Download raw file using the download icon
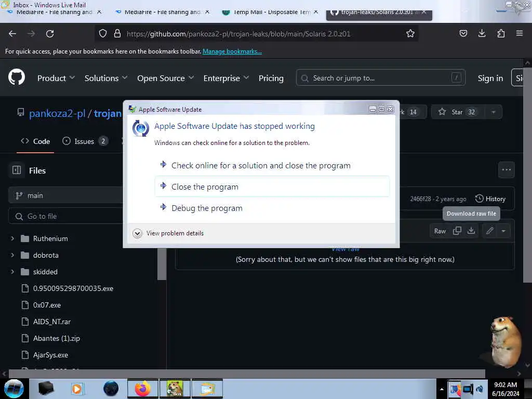 pos(471,231)
